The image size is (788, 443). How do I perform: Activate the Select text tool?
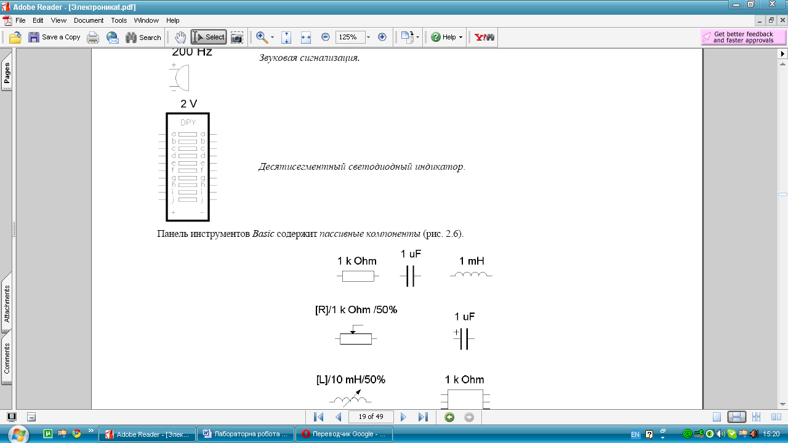(x=209, y=37)
